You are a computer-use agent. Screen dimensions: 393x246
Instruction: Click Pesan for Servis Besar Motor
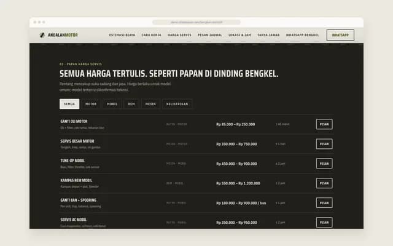coord(324,144)
